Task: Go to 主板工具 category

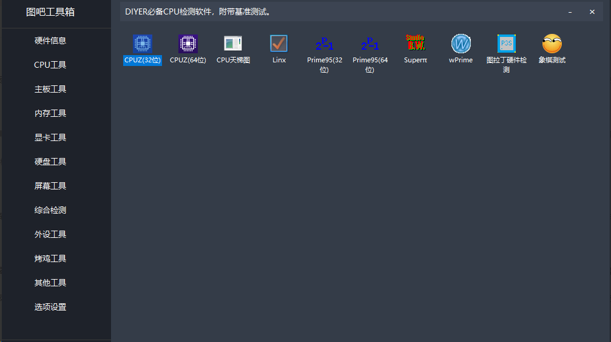Action: click(x=50, y=89)
